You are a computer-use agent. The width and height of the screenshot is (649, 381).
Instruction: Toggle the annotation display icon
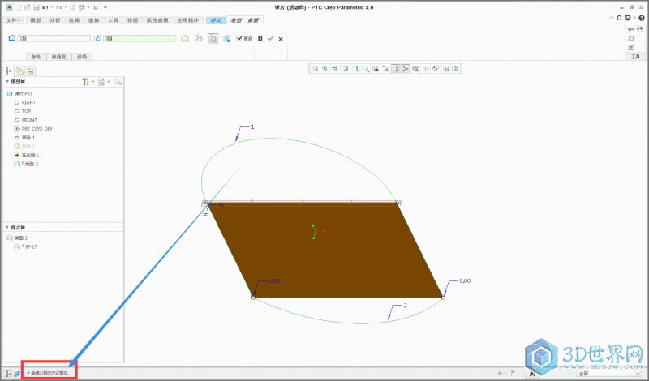[396, 69]
